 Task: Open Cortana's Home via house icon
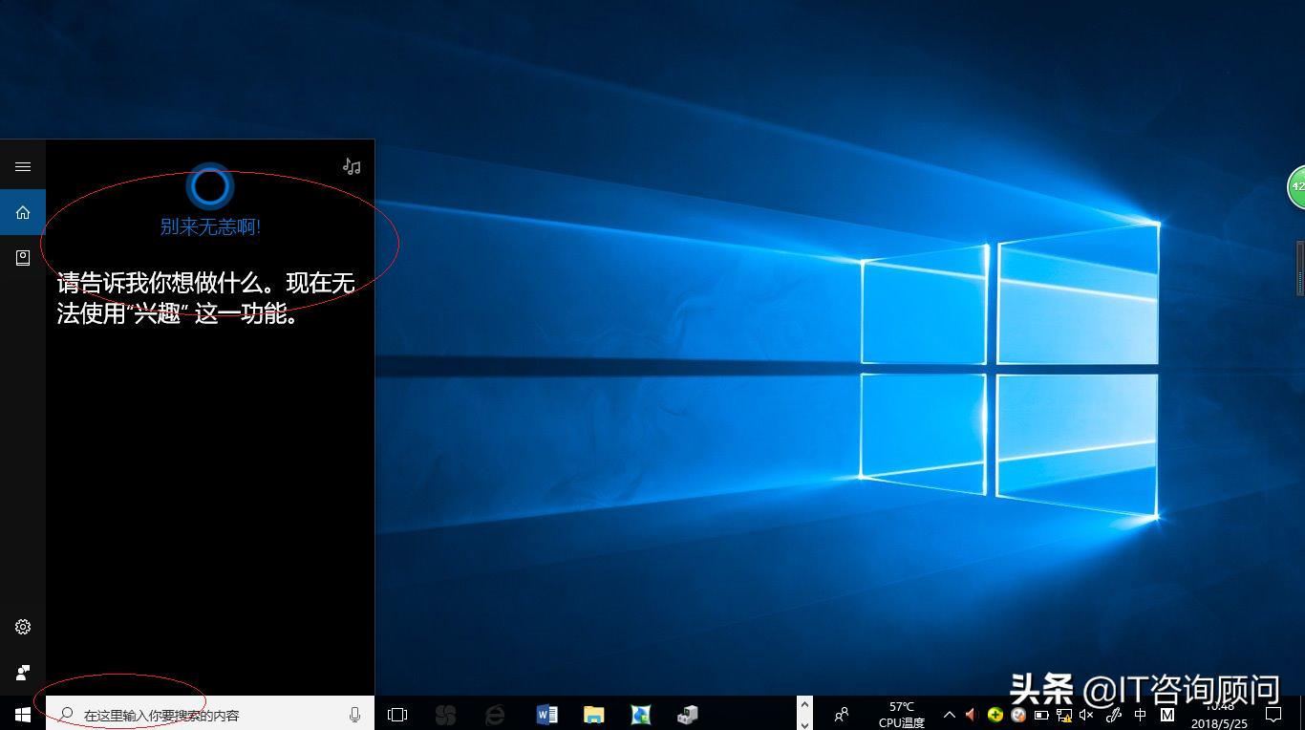(x=22, y=211)
